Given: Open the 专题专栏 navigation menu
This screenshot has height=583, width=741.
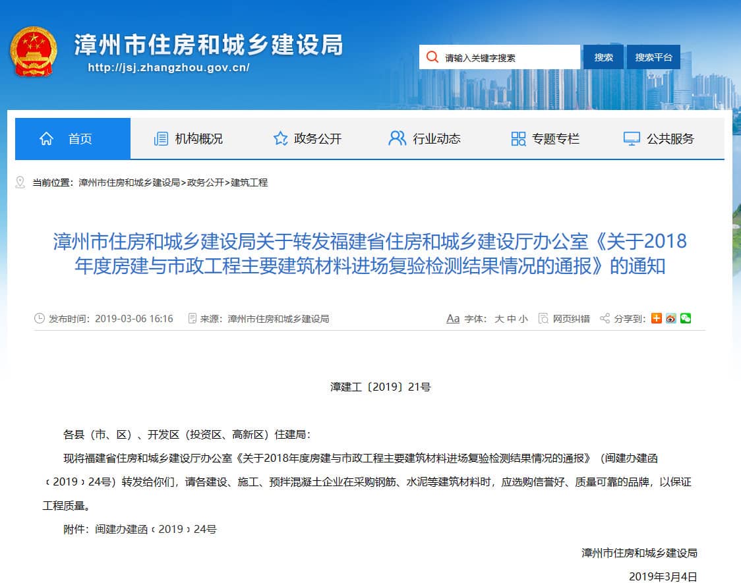Looking at the screenshot, I should click(x=545, y=138).
